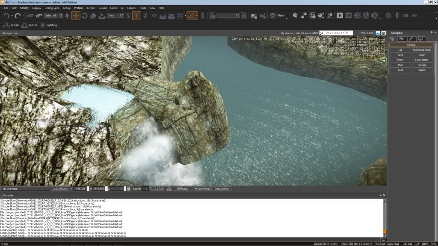Click the delete named selection icon
Image resolution: width=438 pixels, height=246 pixels.
[244, 16]
